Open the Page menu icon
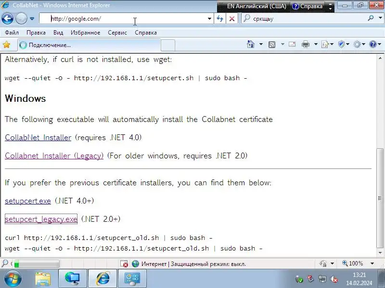The height and width of the screenshot is (288, 385). [x=327, y=44]
